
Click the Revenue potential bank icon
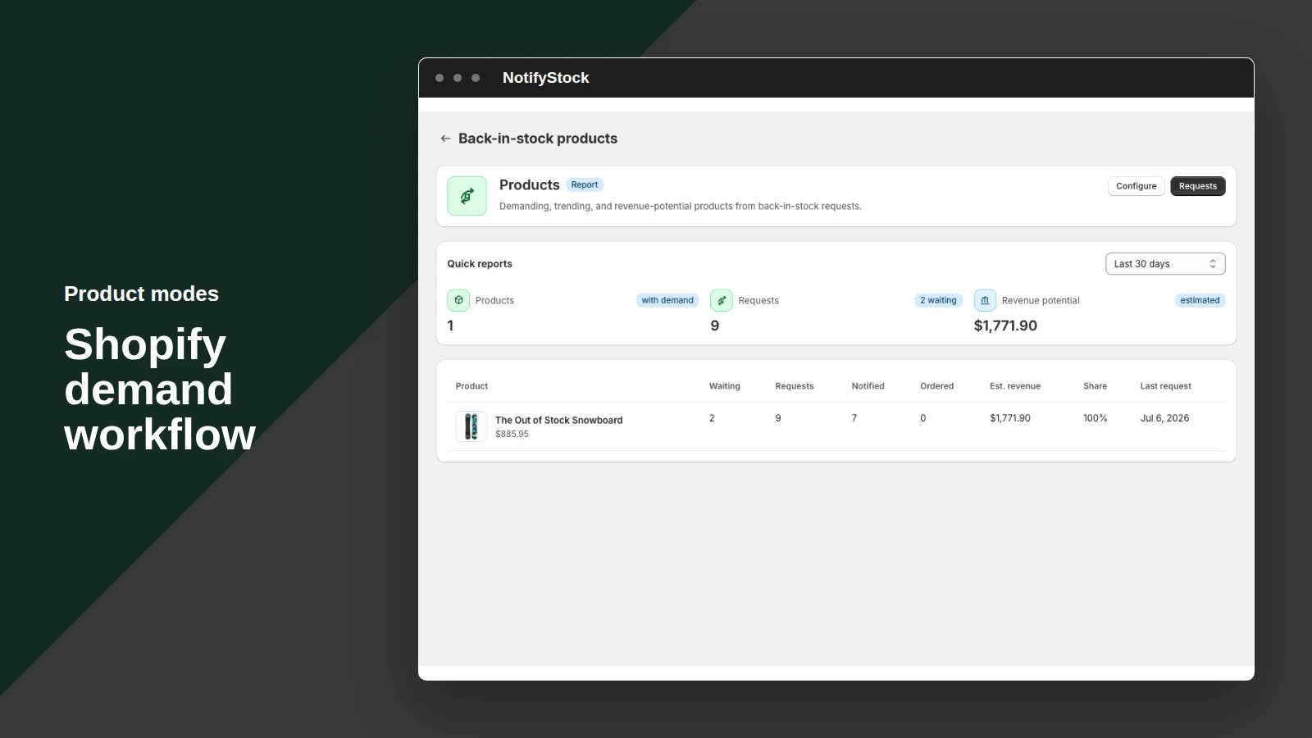pos(985,300)
